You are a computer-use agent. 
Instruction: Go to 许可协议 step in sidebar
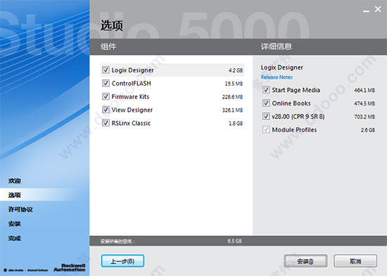20,209
